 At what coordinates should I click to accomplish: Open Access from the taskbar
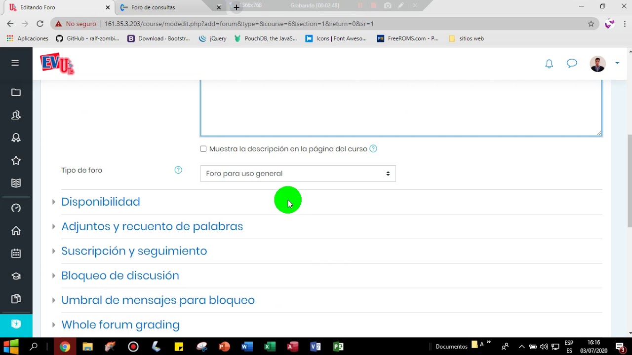293,347
